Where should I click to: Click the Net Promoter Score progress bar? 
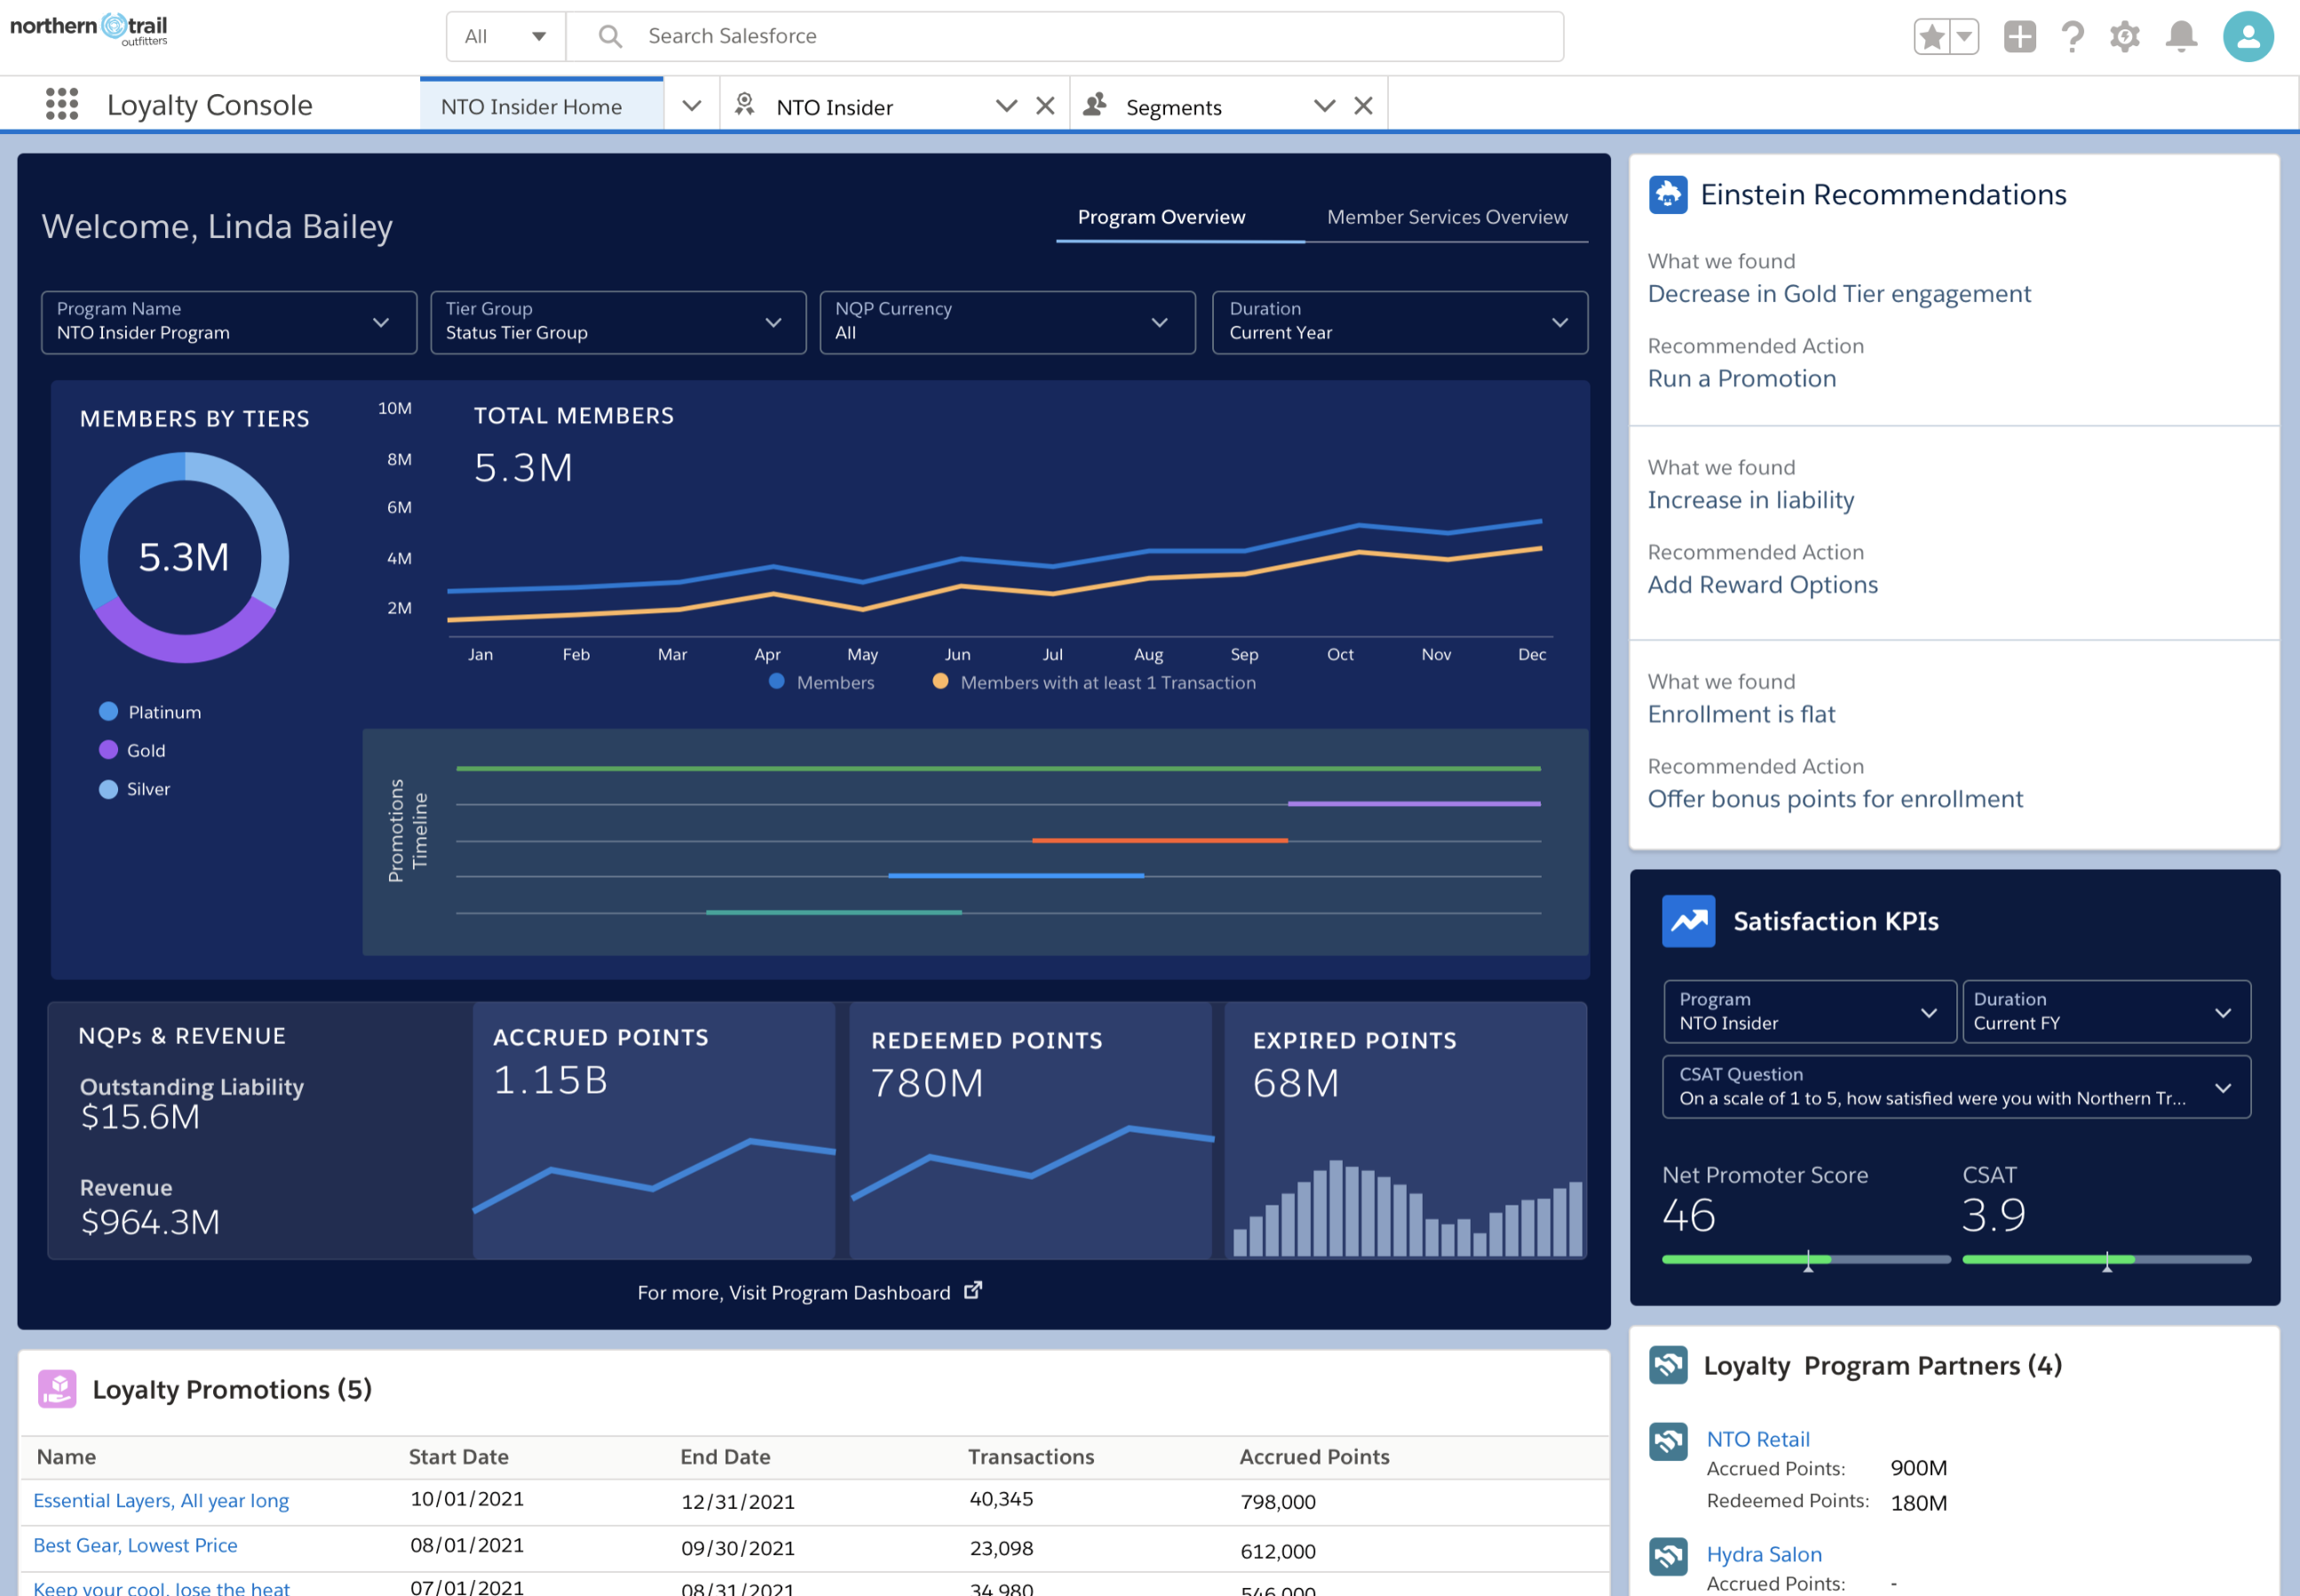[x=1805, y=1260]
